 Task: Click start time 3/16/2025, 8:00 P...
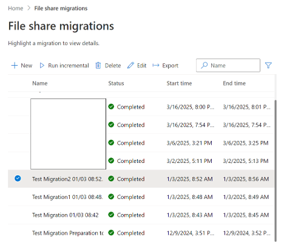191,107
